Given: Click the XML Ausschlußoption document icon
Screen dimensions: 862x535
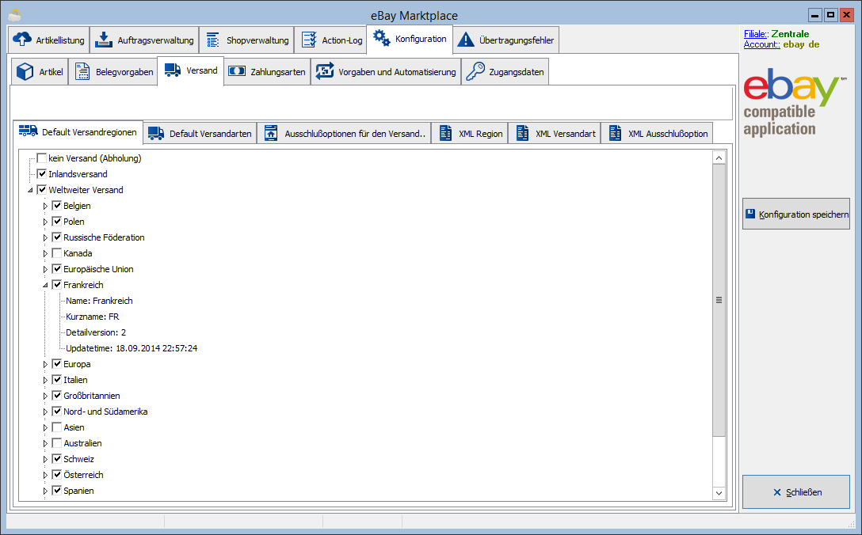Looking at the screenshot, I should point(615,134).
